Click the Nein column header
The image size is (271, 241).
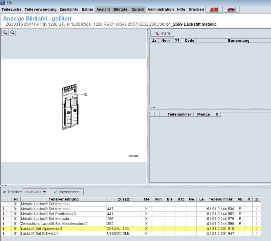coord(165,41)
